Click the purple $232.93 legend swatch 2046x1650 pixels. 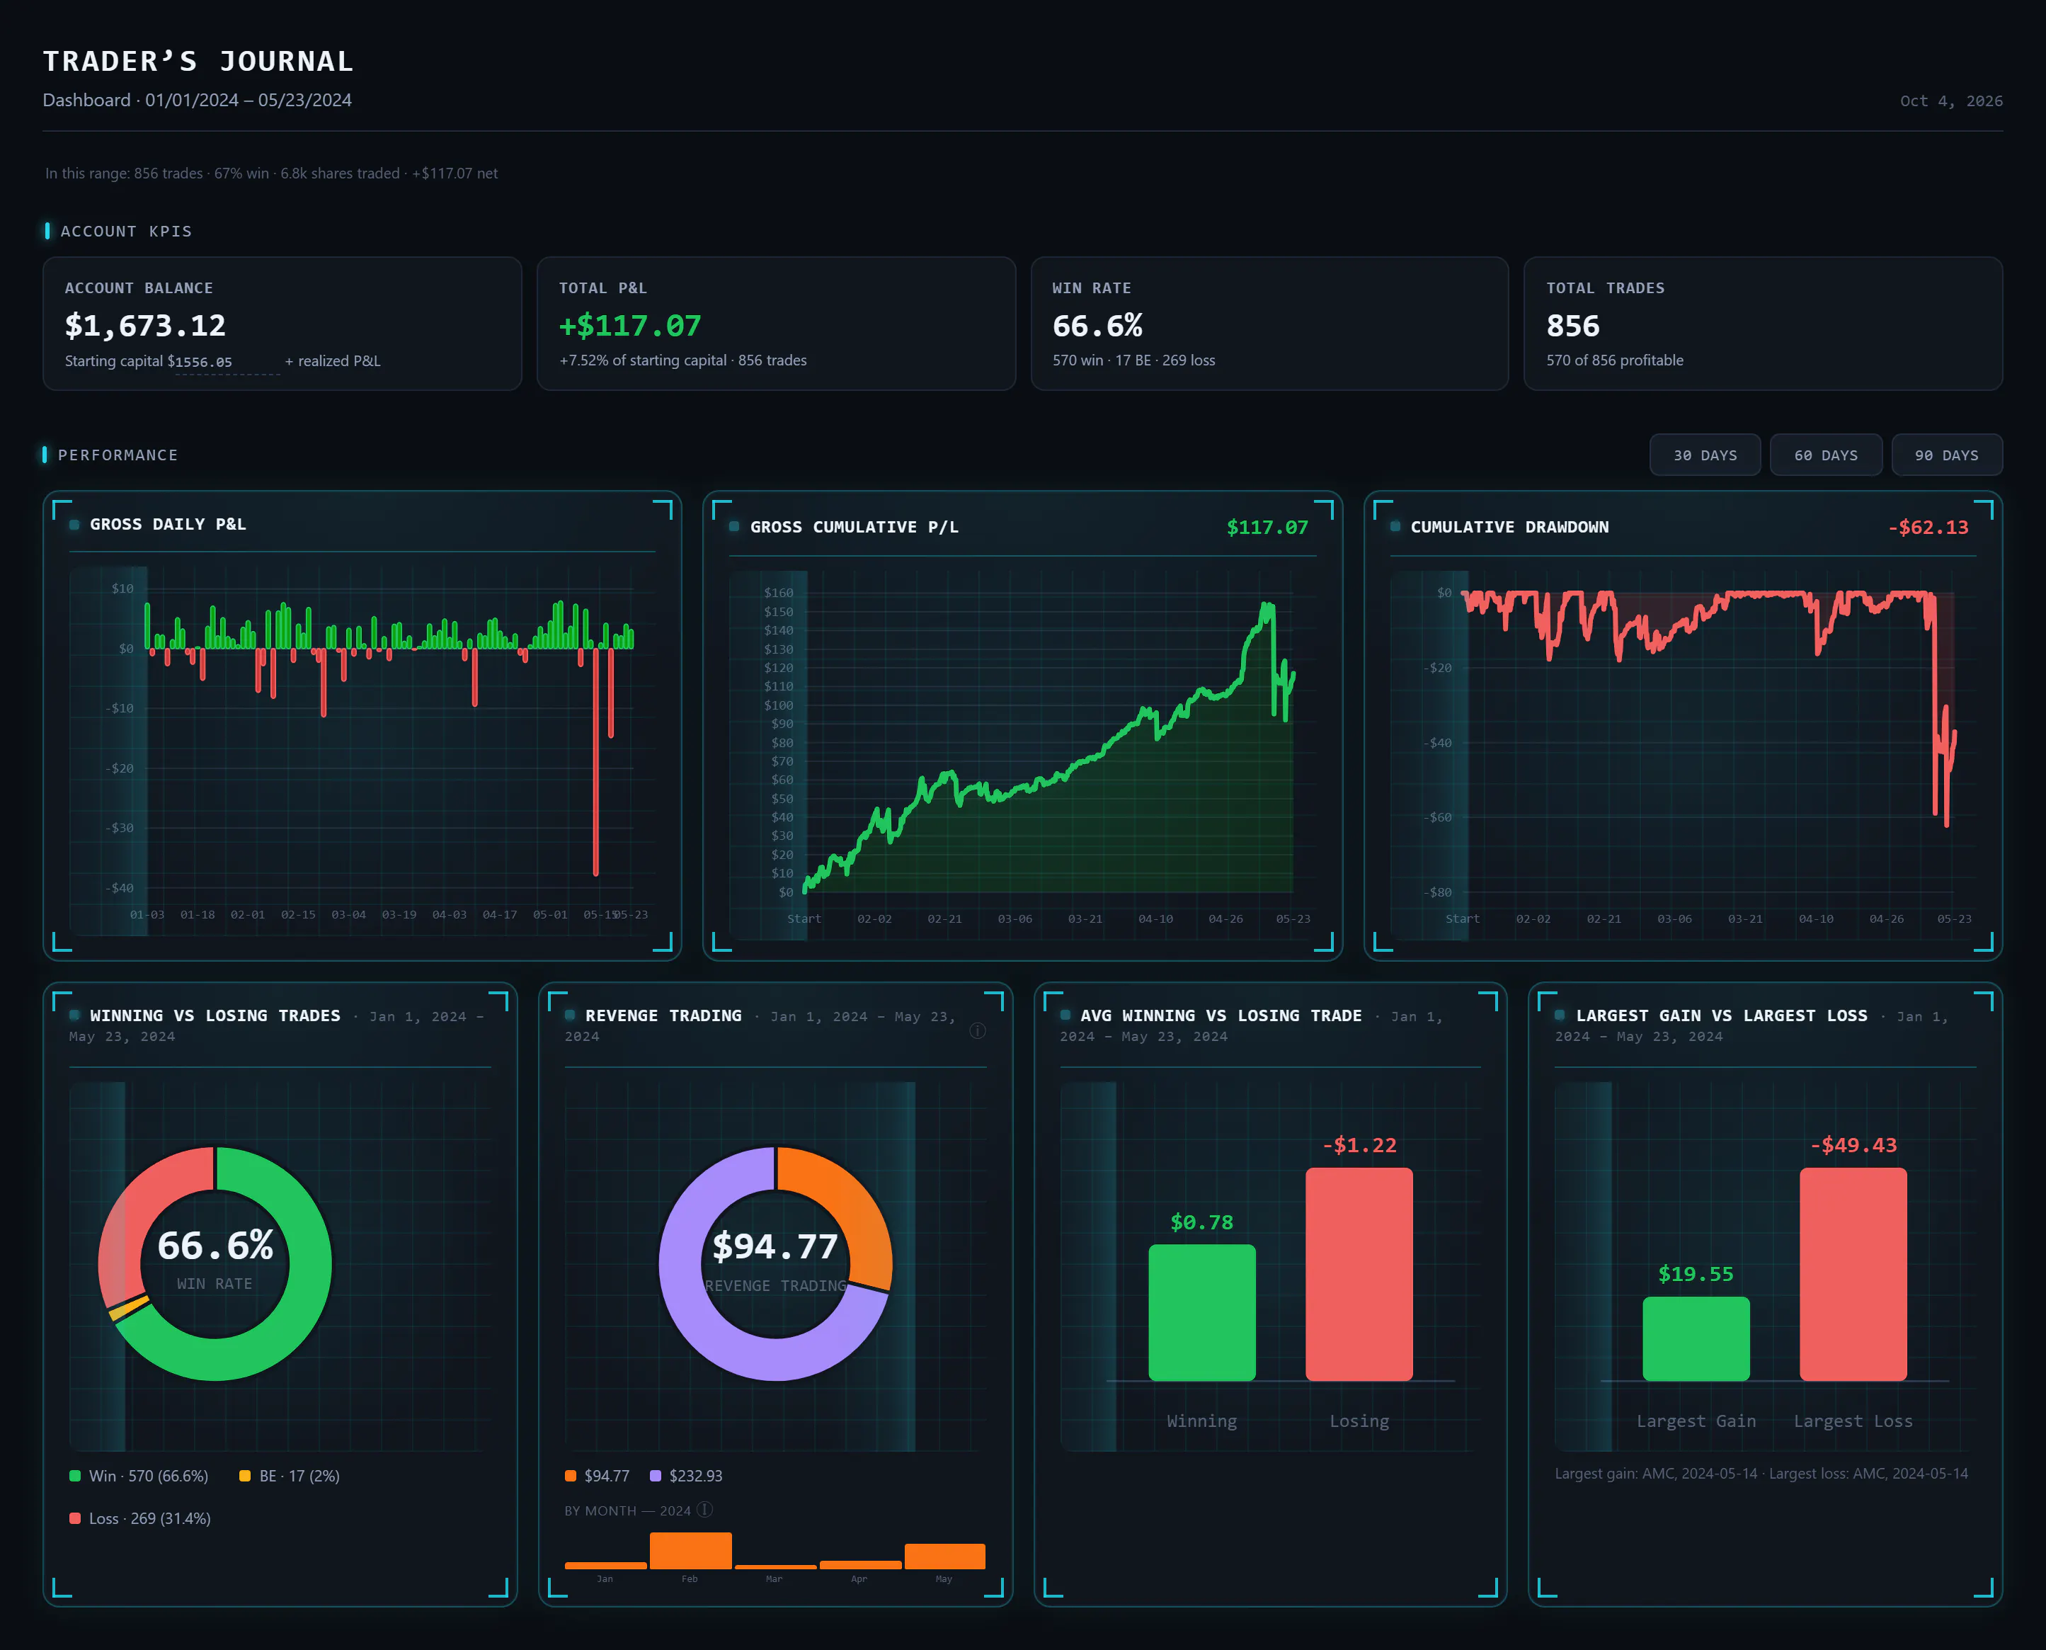656,1476
